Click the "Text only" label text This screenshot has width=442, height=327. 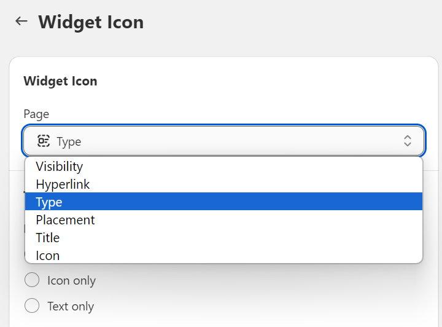click(71, 306)
